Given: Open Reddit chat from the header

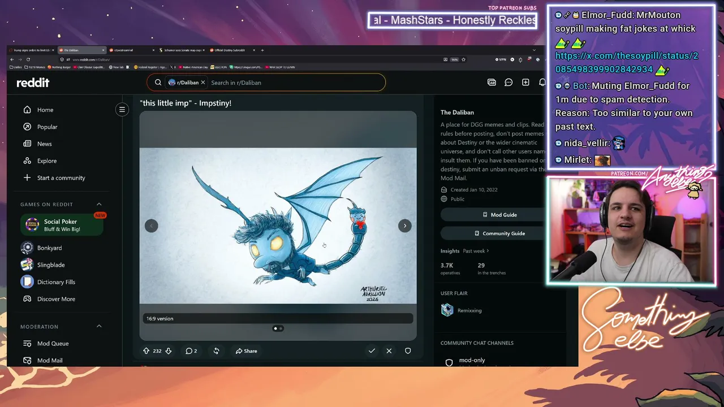Looking at the screenshot, I should [x=508, y=83].
